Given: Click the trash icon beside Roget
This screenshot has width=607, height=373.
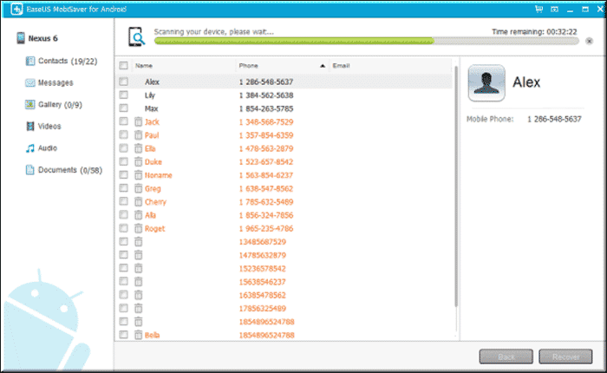Looking at the screenshot, I should [138, 228].
